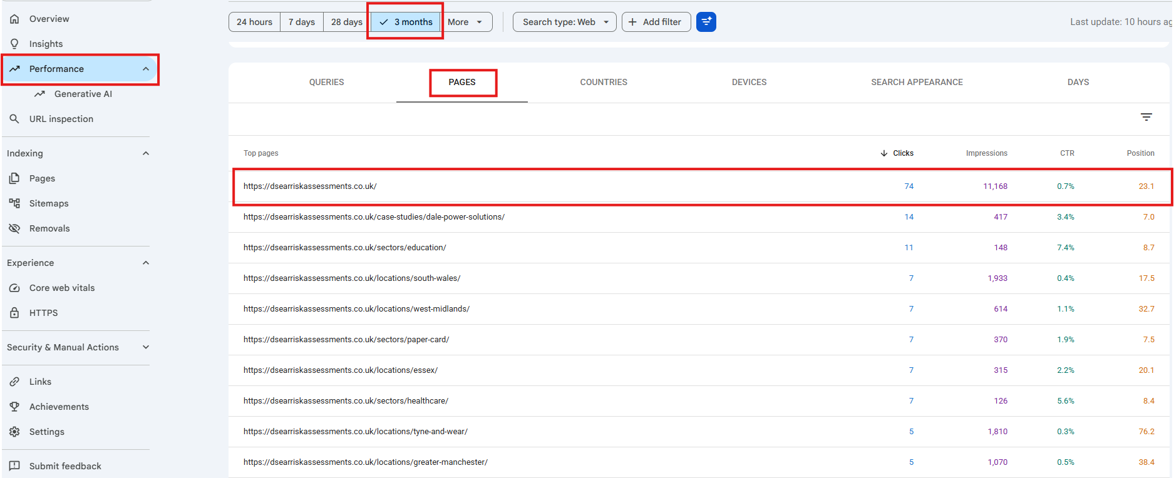Click the plus icon in Add filter
1174x478 pixels.
[632, 22]
